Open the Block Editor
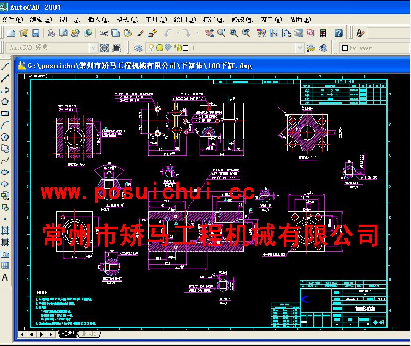The width and height of the screenshot is (411, 346). [152, 33]
